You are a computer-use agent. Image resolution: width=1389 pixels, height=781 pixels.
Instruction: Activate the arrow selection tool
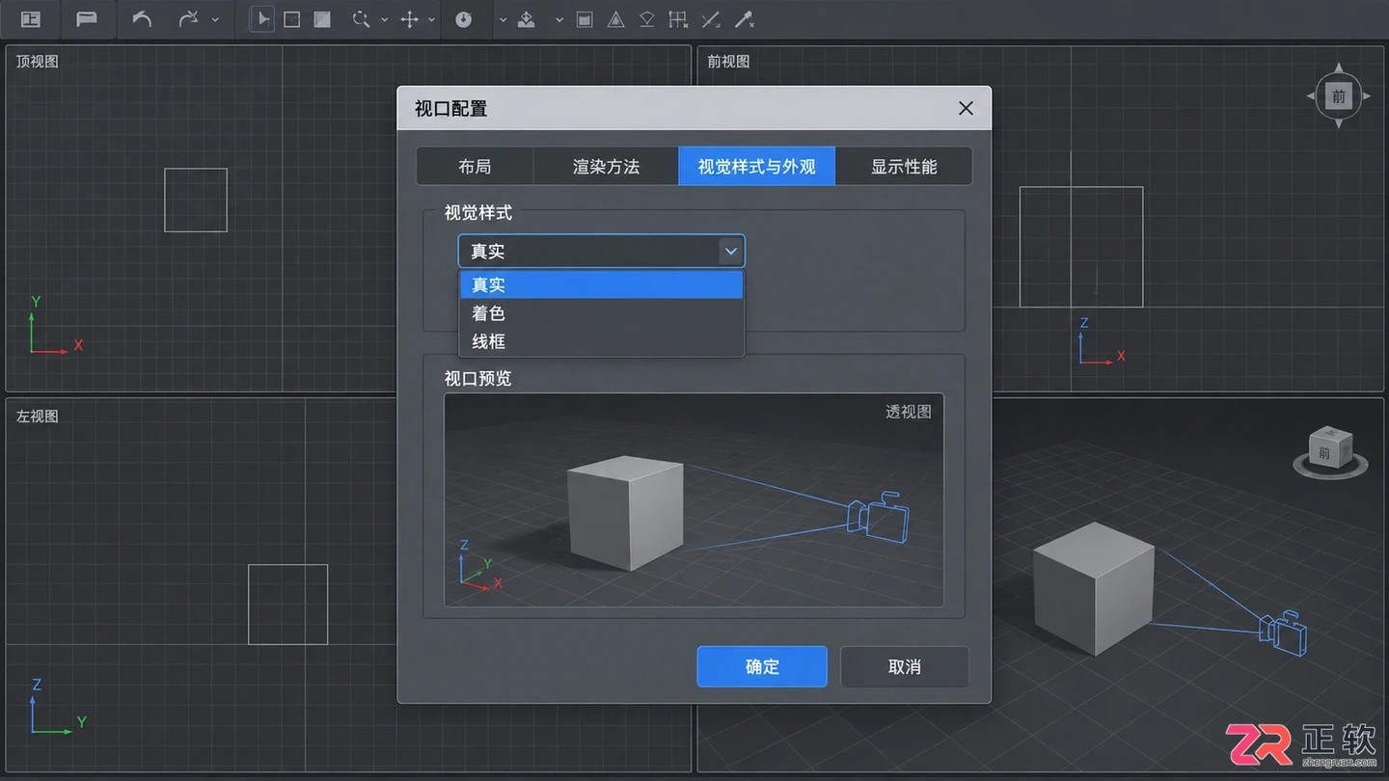coord(262,19)
